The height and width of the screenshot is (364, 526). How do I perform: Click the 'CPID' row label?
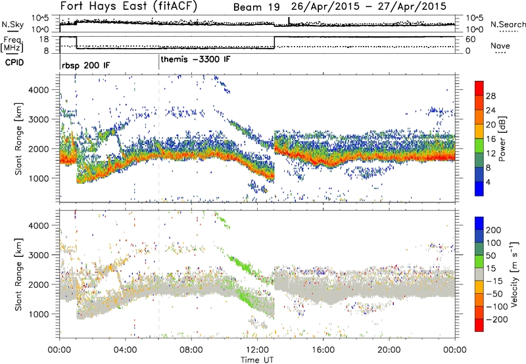14,62
